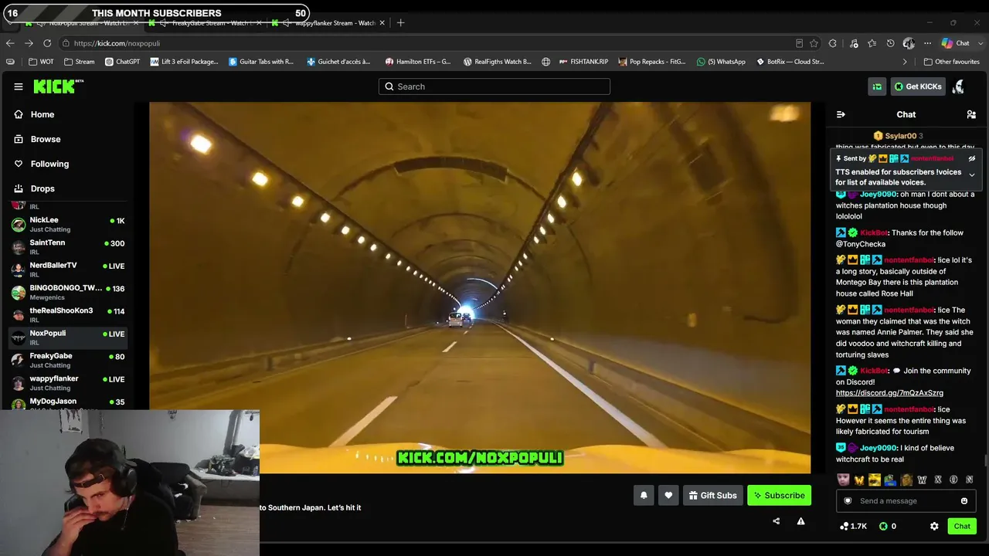Open the Discord invite link in chat
Screen dimensions: 989x556
pos(889,393)
